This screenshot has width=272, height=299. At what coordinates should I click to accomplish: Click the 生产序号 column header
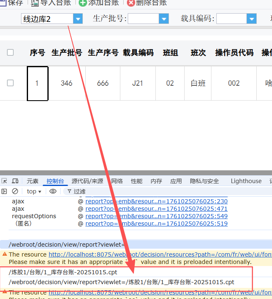(x=103, y=53)
